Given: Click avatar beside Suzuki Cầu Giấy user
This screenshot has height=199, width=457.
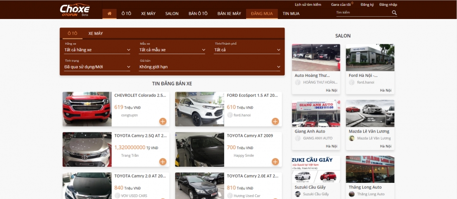Looking at the screenshot, I should tap(298, 194).
